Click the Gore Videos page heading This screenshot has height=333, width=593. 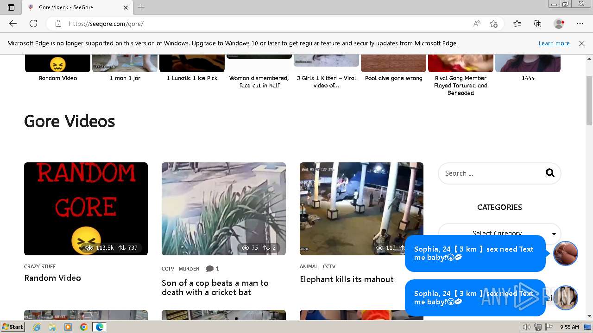pyautogui.click(x=69, y=121)
